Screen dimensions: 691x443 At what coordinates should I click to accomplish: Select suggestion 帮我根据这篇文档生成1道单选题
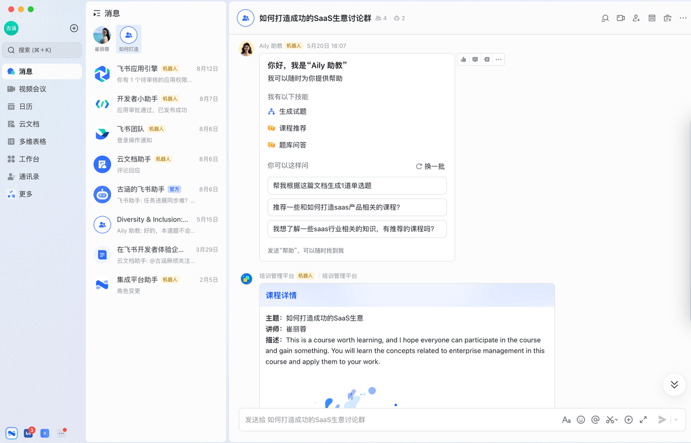(357, 185)
